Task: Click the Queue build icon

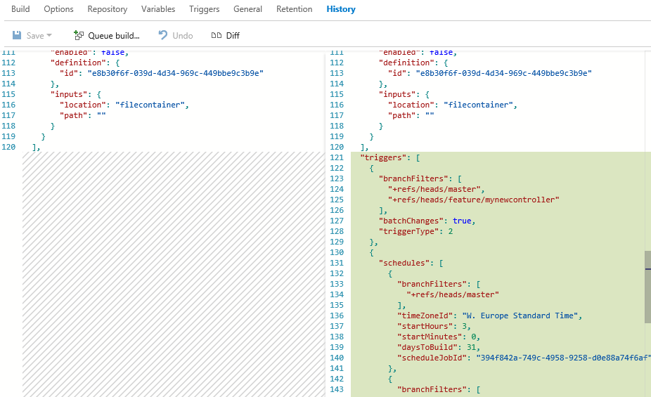Action: (79, 35)
